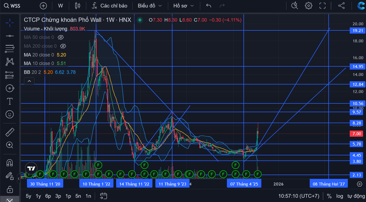Click the 11 Tháng 9 '23 date marker

172,184
